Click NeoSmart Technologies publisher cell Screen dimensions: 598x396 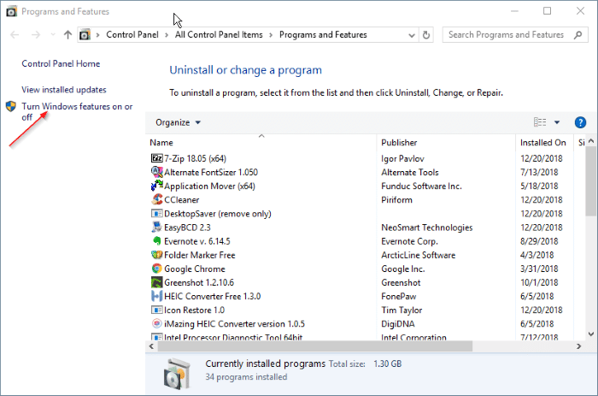point(427,228)
